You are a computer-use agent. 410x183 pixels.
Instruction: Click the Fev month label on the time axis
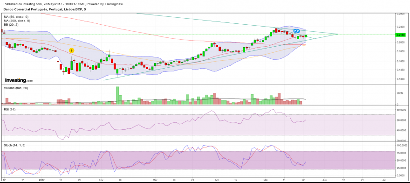pos(101,180)
